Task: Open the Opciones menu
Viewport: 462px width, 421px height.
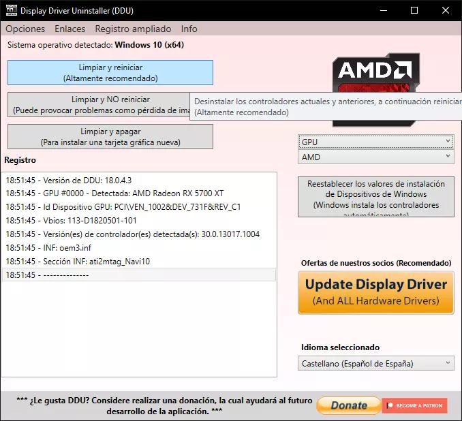Action: click(x=25, y=29)
